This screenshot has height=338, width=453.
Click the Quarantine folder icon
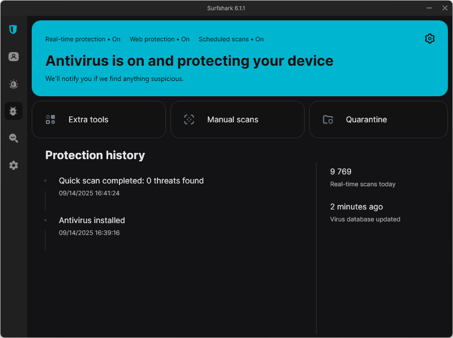pos(328,119)
